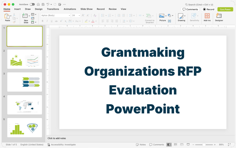Open the Insert tab
The width and height of the screenshot is (236, 148).
click(x=17, y=9)
